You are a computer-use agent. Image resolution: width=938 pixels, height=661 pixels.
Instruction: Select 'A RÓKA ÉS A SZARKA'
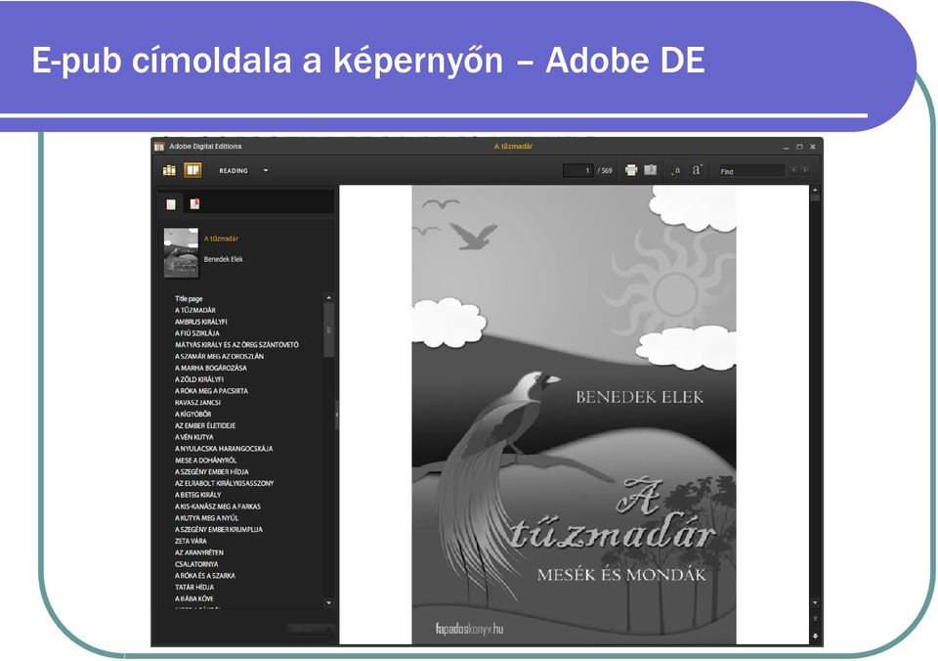click(x=204, y=575)
